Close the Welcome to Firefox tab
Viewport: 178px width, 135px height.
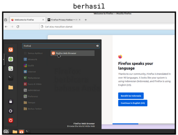point(43,20)
